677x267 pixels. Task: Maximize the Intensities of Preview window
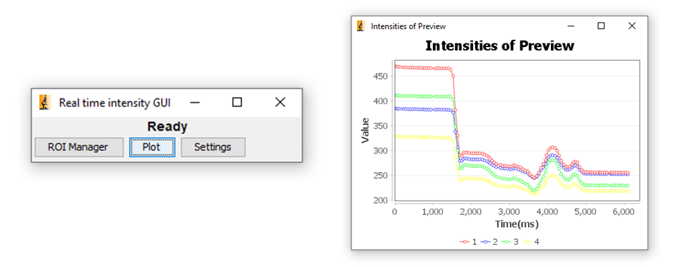tap(601, 26)
